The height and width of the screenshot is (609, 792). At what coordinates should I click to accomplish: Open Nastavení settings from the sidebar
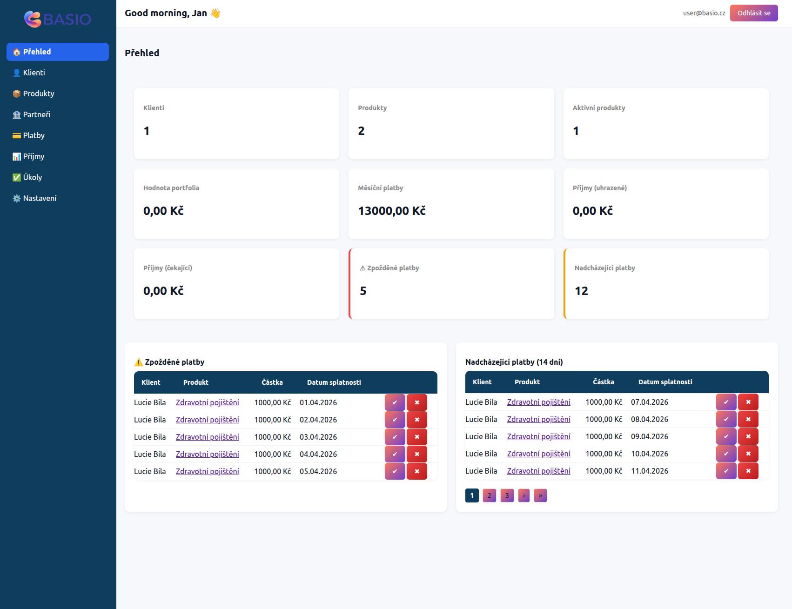pyautogui.click(x=40, y=198)
